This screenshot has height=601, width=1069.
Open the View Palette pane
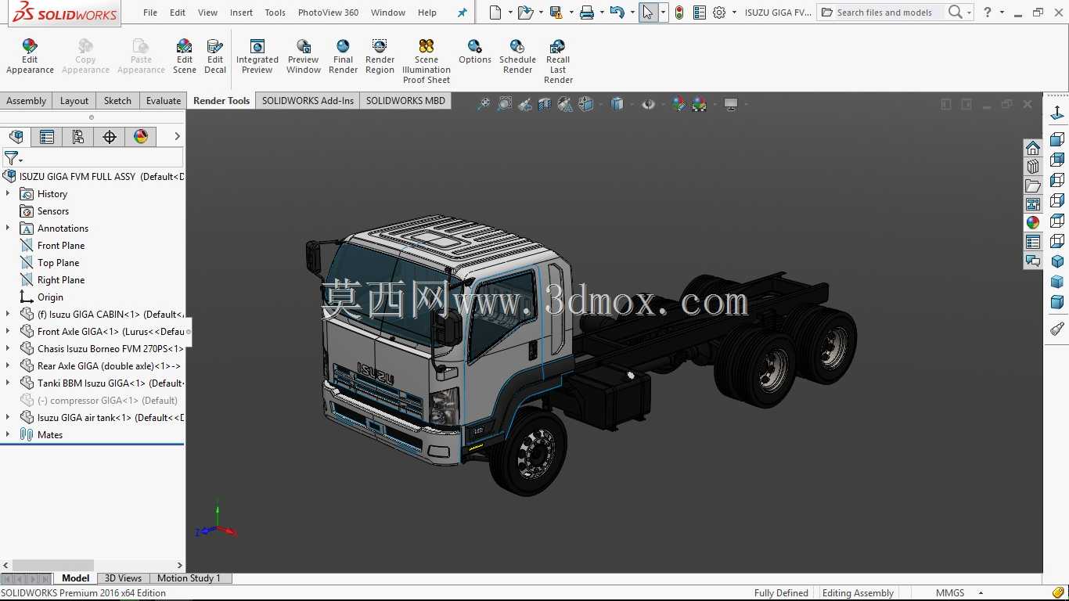1033,204
